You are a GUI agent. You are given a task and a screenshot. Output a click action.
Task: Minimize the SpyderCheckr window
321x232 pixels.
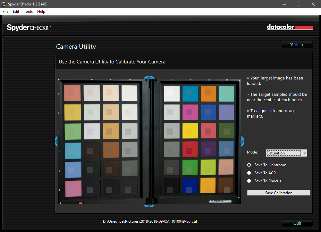point(284,4)
